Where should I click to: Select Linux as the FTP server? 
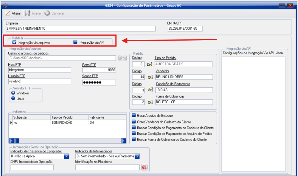tap(13, 99)
